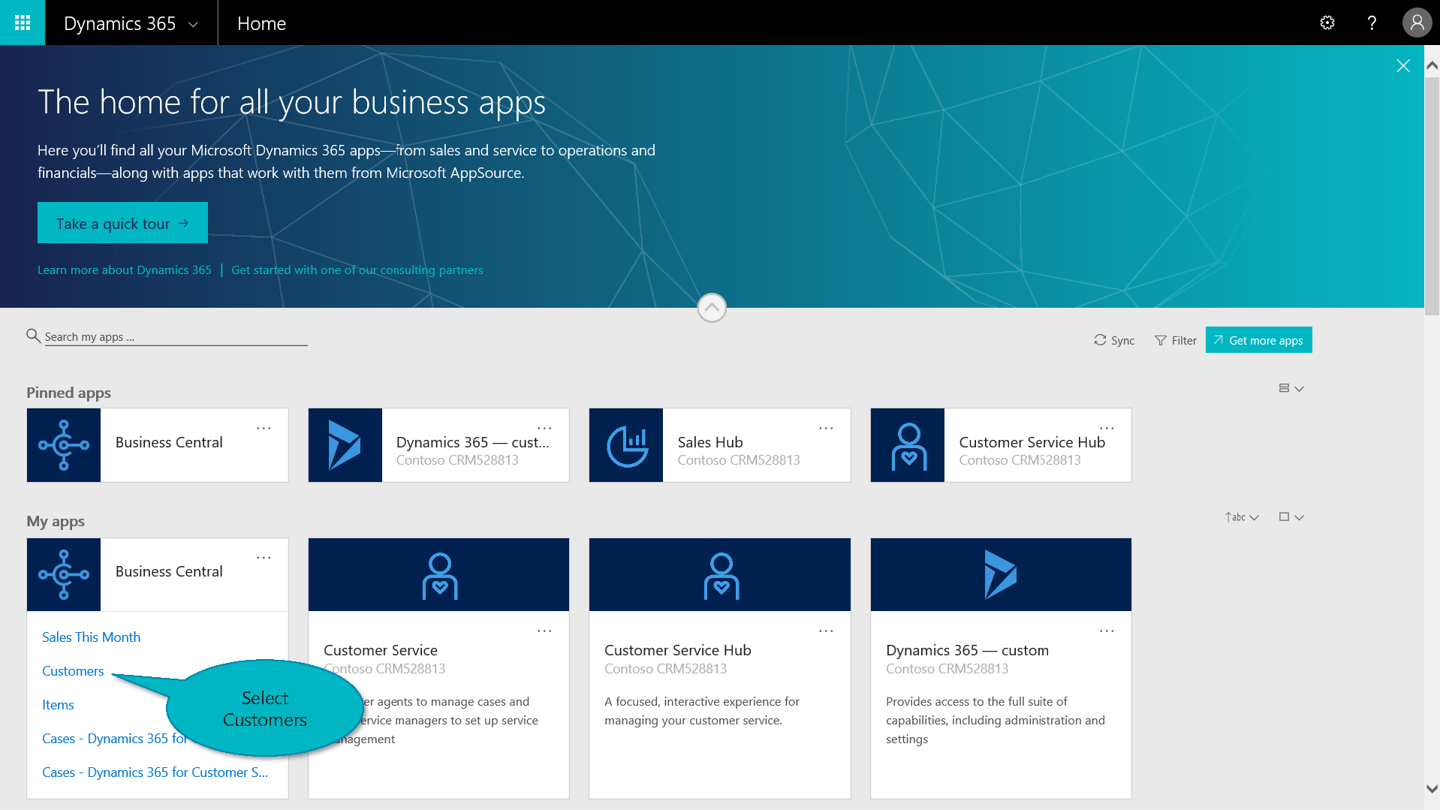
Task: Change Pinned apps view layout dropdown
Action: pyautogui.click(x=1291, y=388)
